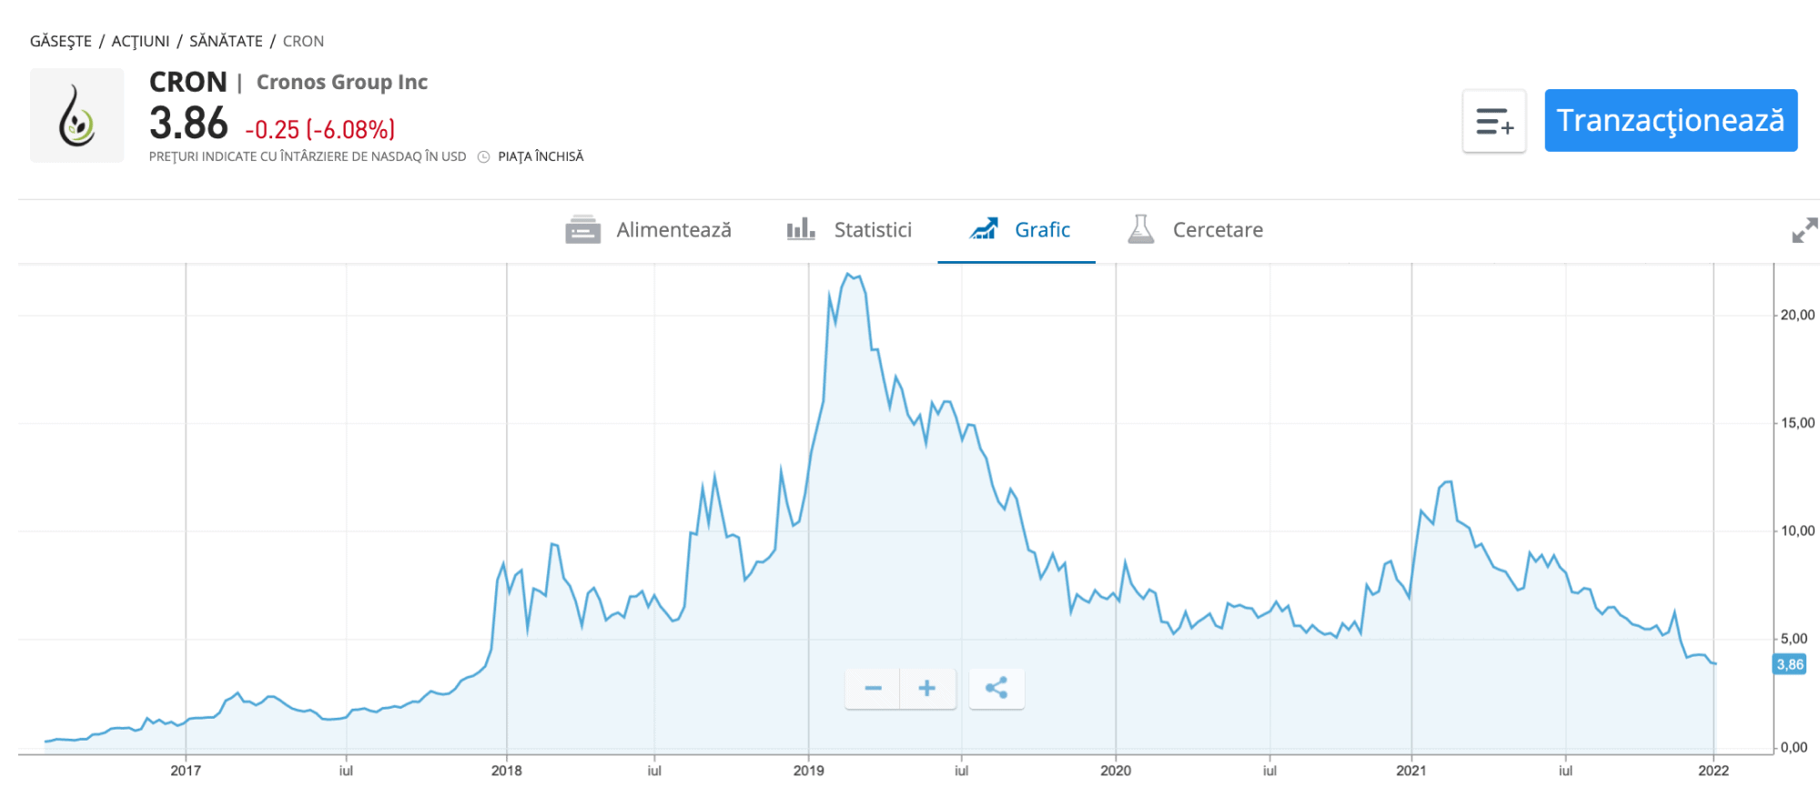
Task: Select the Grafic tab
Action: pos(1018,230)
